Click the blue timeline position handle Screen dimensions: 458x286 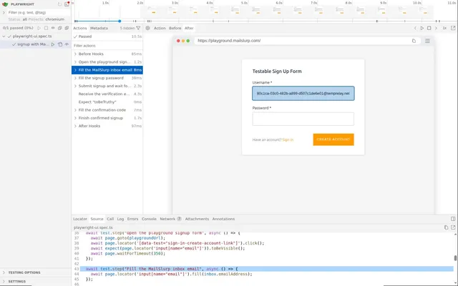[x=120, y=21]
